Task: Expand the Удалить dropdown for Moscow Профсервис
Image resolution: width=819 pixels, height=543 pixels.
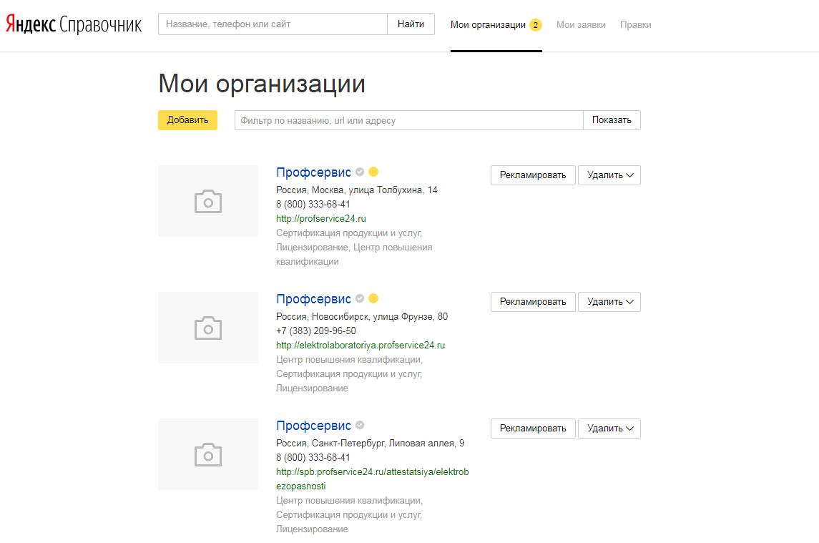Action: pyautogui.click(x=609, y=175)
